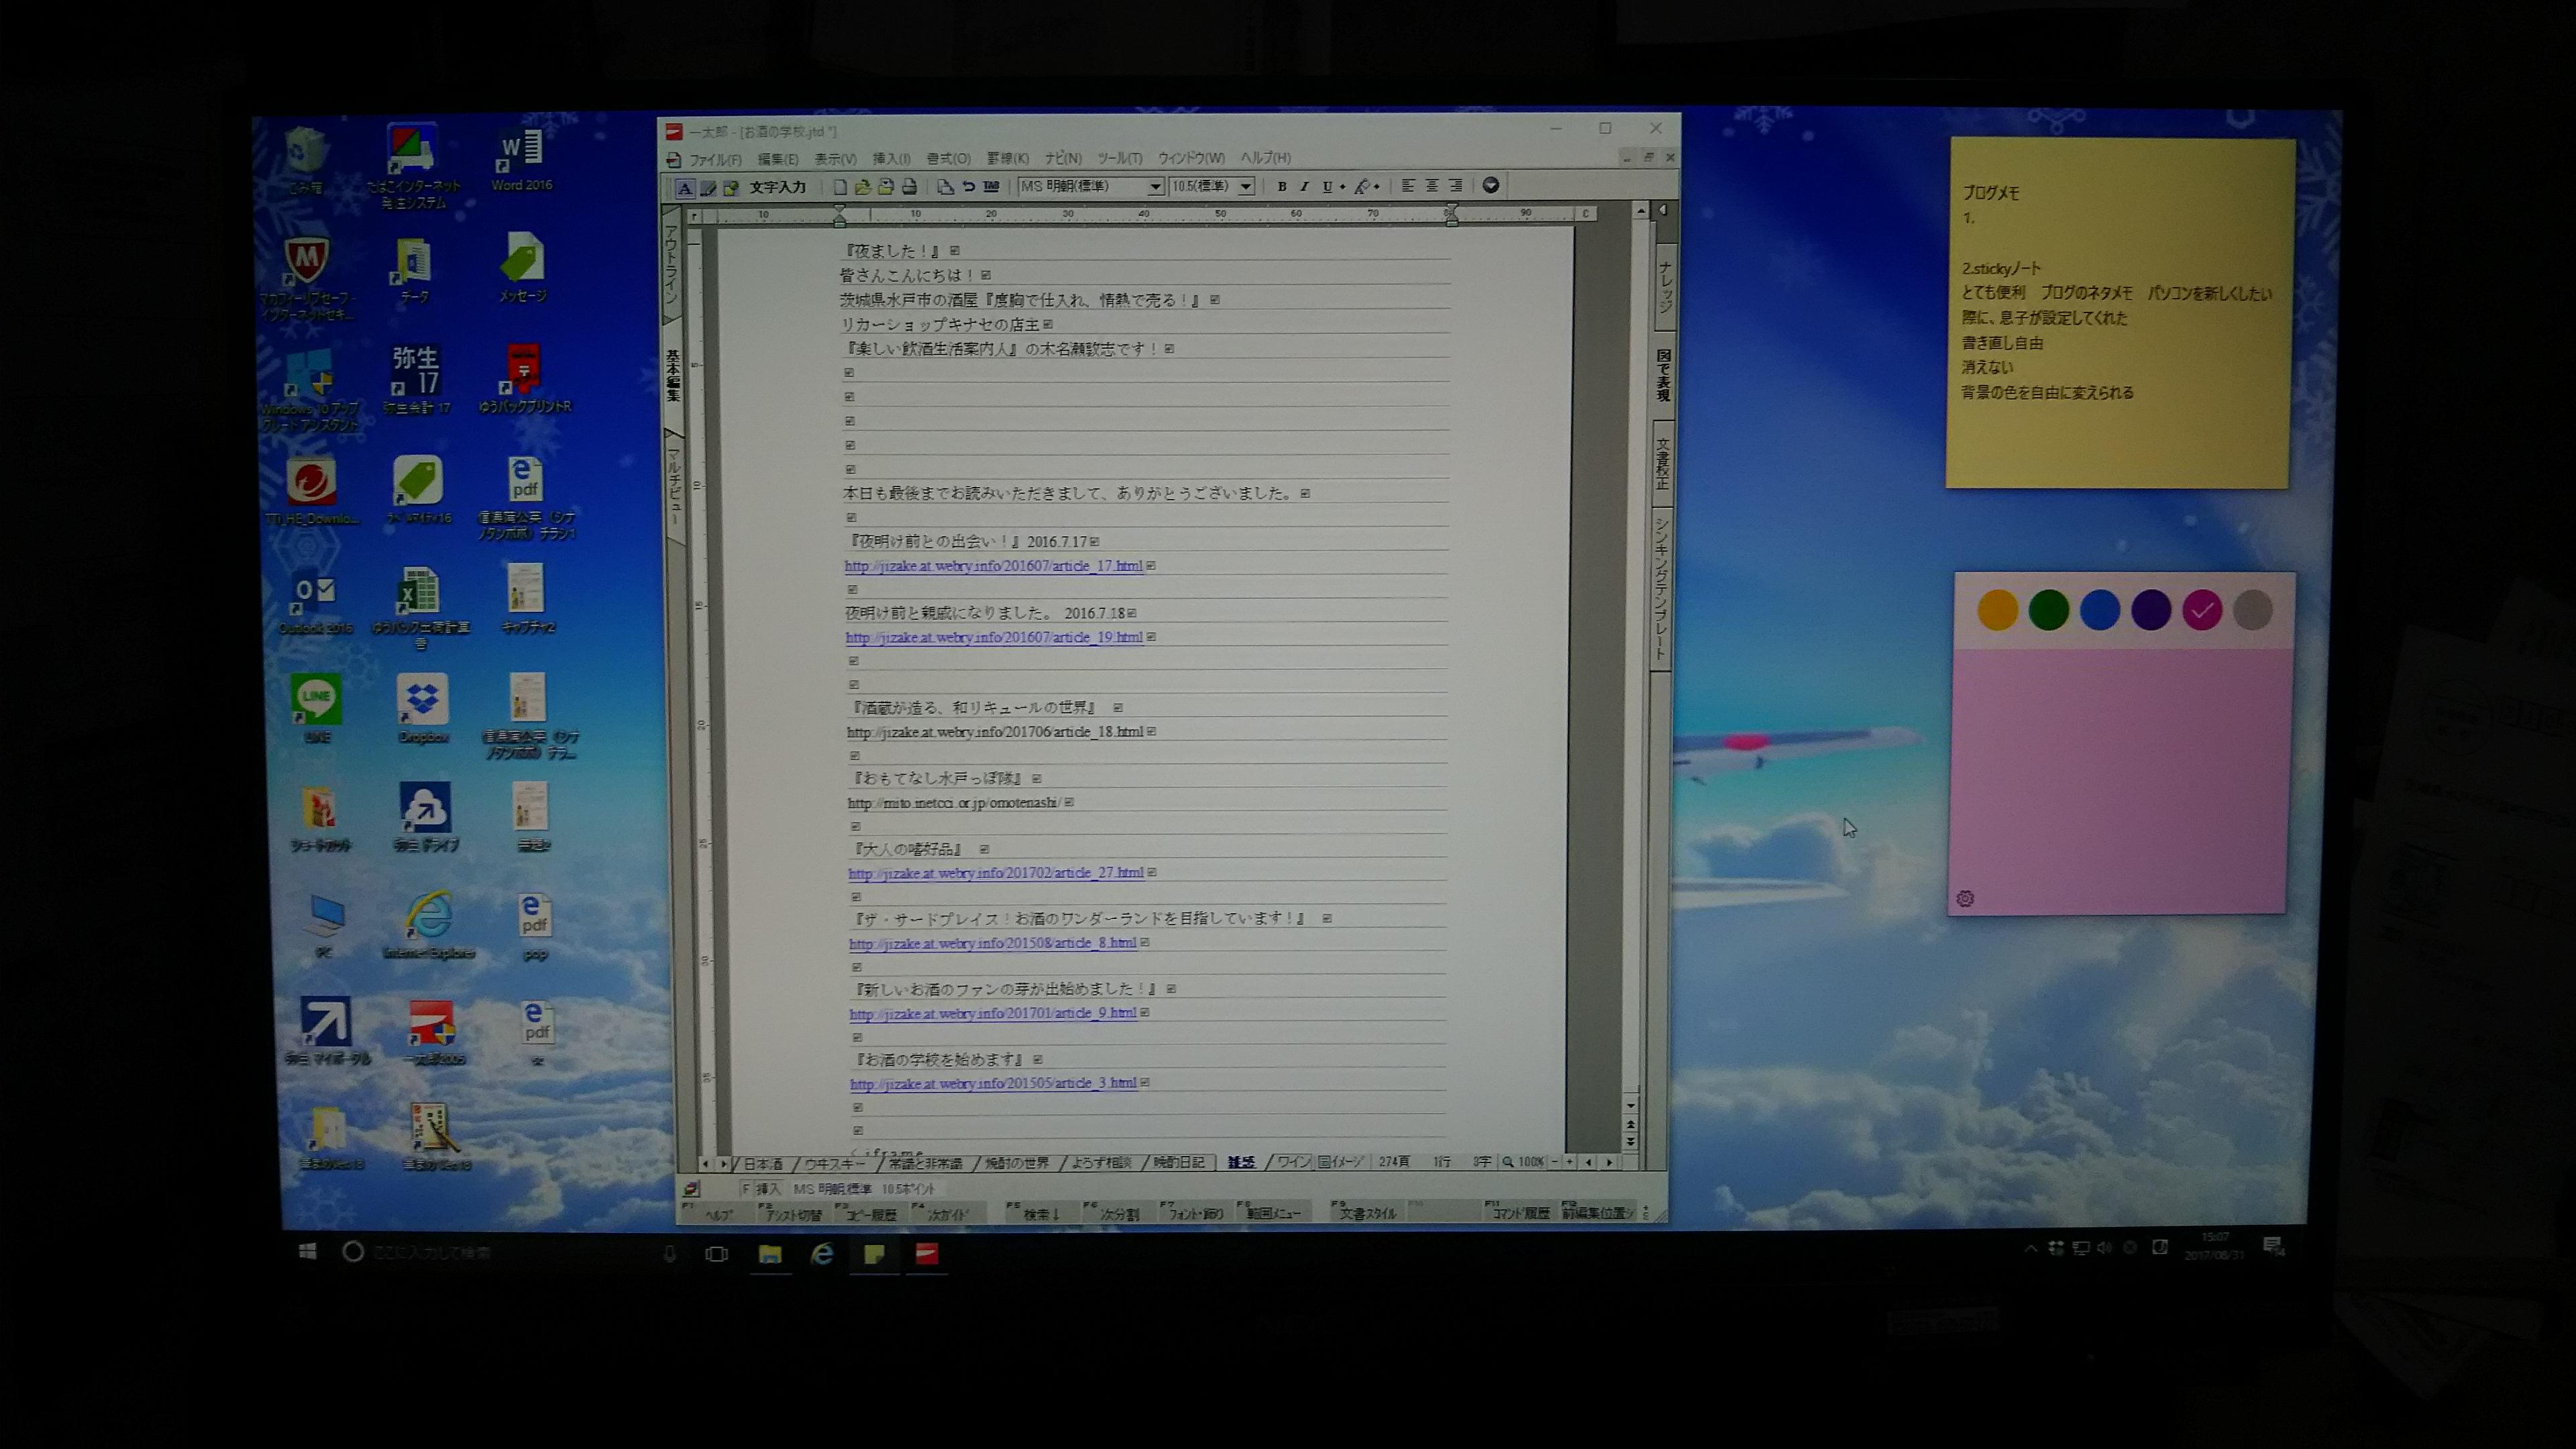
Task: Click the print icon in toolbar
Action: [909, 187]
